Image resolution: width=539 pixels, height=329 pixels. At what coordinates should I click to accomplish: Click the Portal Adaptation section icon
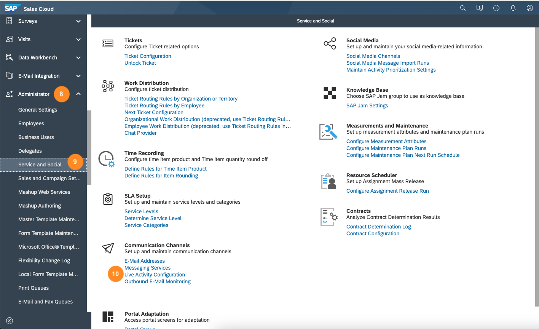(x=108, y=317)
